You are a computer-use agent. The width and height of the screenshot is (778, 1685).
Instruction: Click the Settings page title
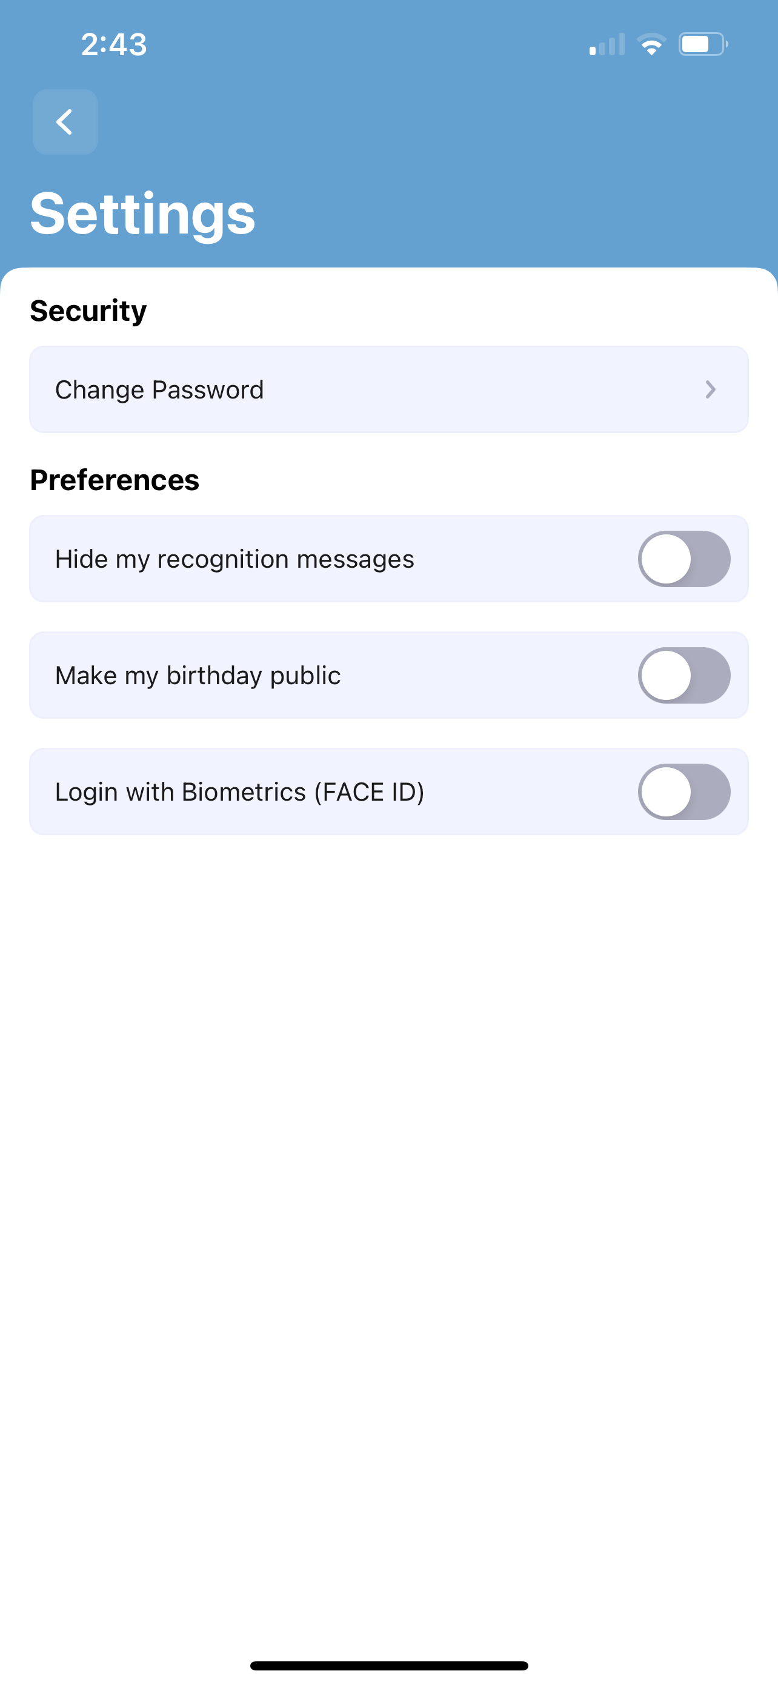point(142,215)
